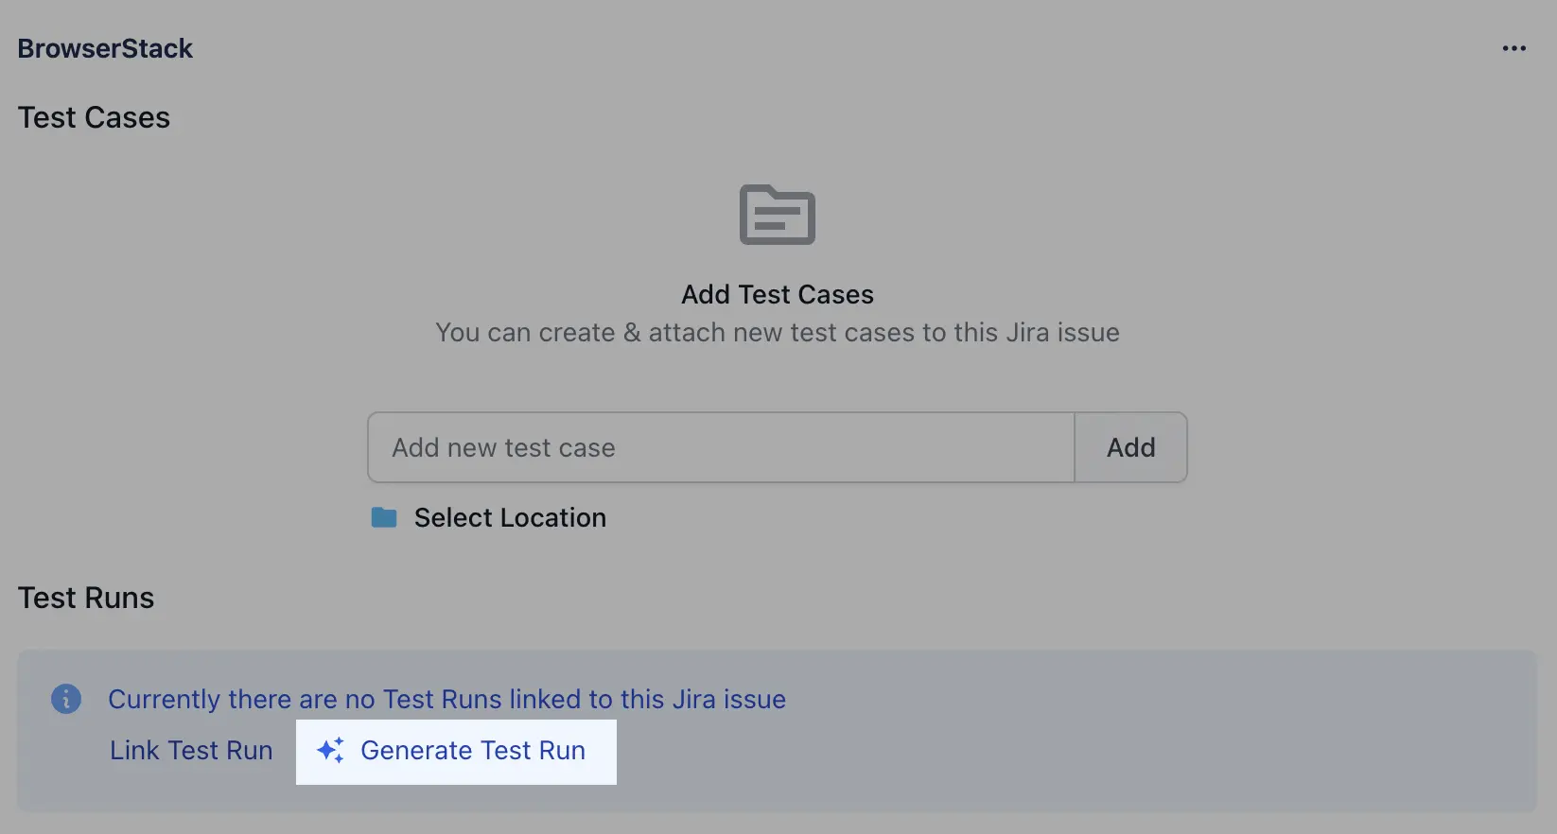Click the BrowserStack panel title

pyautogui.click(x=105, y=48)
